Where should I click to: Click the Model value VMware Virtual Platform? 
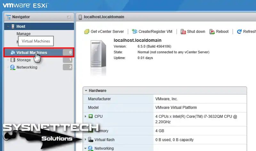coord(176,108)
